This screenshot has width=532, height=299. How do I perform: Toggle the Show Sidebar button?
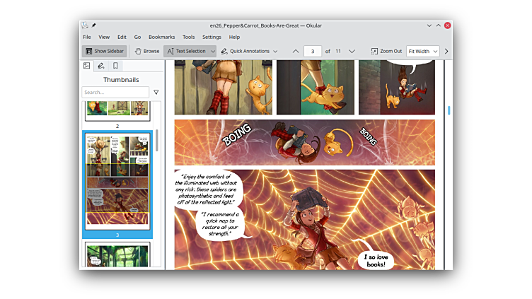[x=104, y=51]
